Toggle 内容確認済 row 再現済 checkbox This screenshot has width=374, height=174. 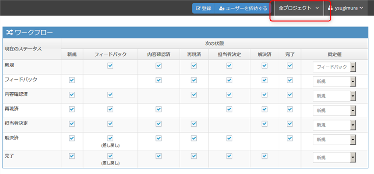coord(194,95)
